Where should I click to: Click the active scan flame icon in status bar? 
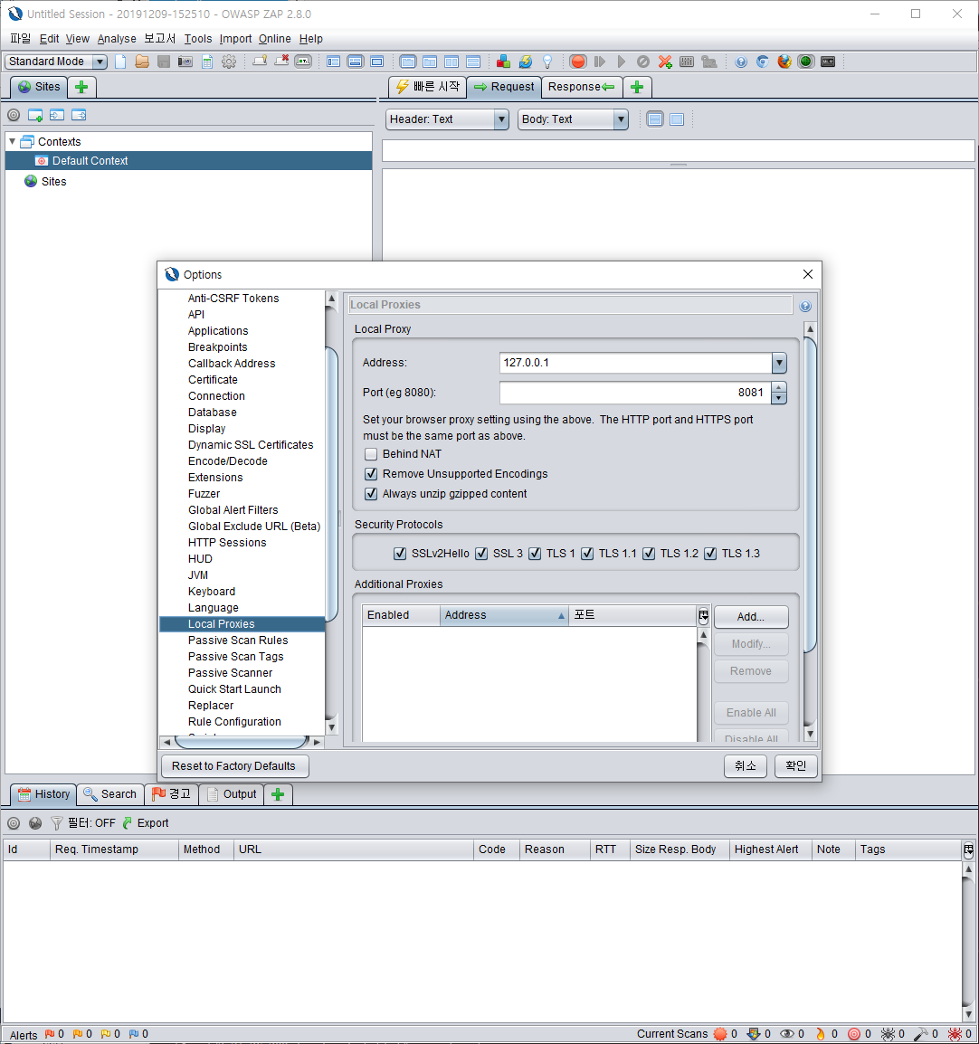click(821, 1034)
